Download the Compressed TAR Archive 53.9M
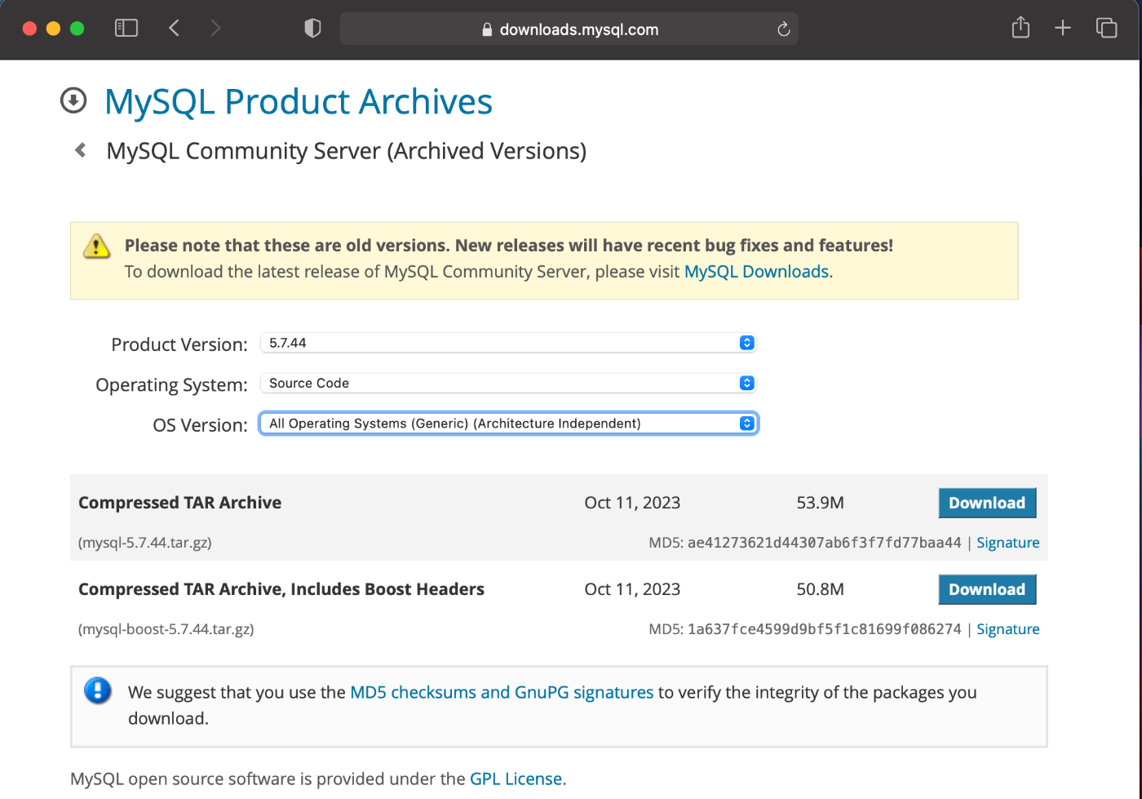The height and width of the screenshot is (799, 1142). tap(987, 503)
